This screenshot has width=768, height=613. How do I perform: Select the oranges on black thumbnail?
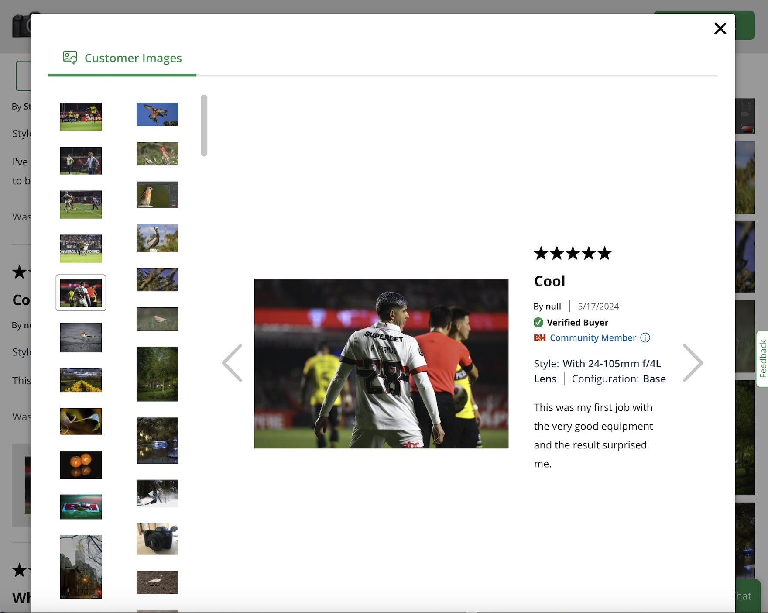(81, 465)
